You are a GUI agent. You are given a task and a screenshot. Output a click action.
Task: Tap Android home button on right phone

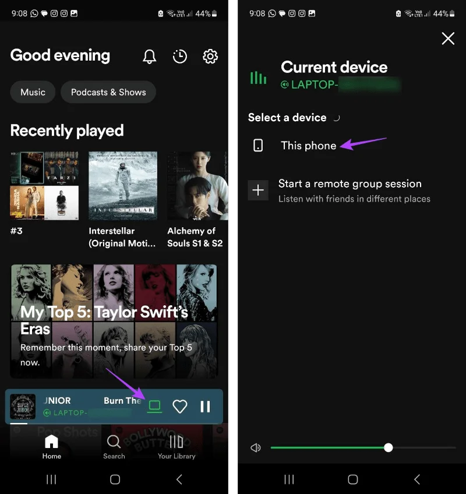pyautogui.click(x=353, y=479)
